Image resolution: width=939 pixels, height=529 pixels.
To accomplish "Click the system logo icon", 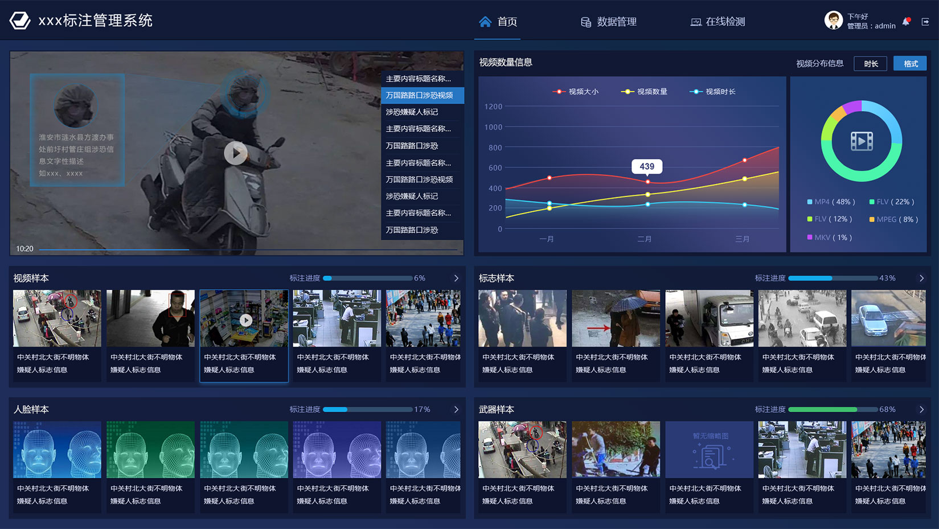I will (x=20, y=20).
